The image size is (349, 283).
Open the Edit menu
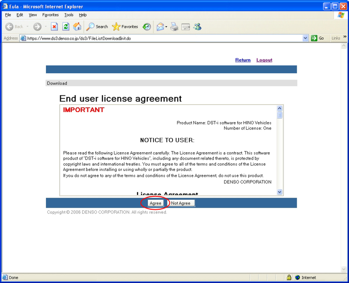coord(20,15)
